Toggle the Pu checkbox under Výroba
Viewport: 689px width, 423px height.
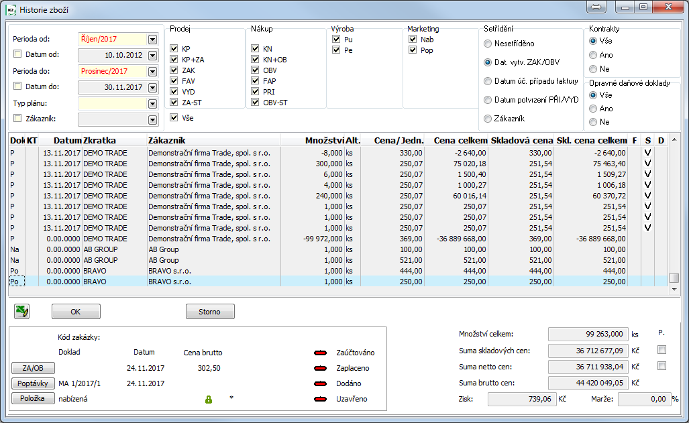tap(335, 39)
